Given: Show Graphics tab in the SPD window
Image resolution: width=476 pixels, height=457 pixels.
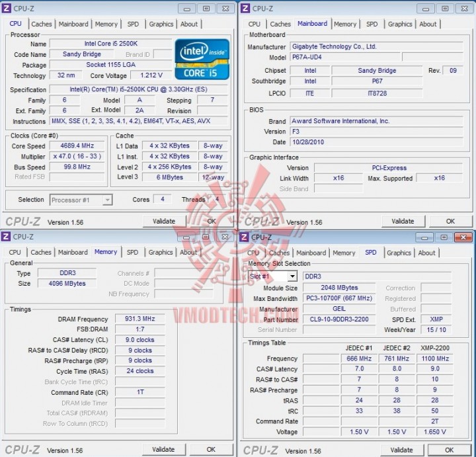Looking at the screenshot, I should [399, 253].
